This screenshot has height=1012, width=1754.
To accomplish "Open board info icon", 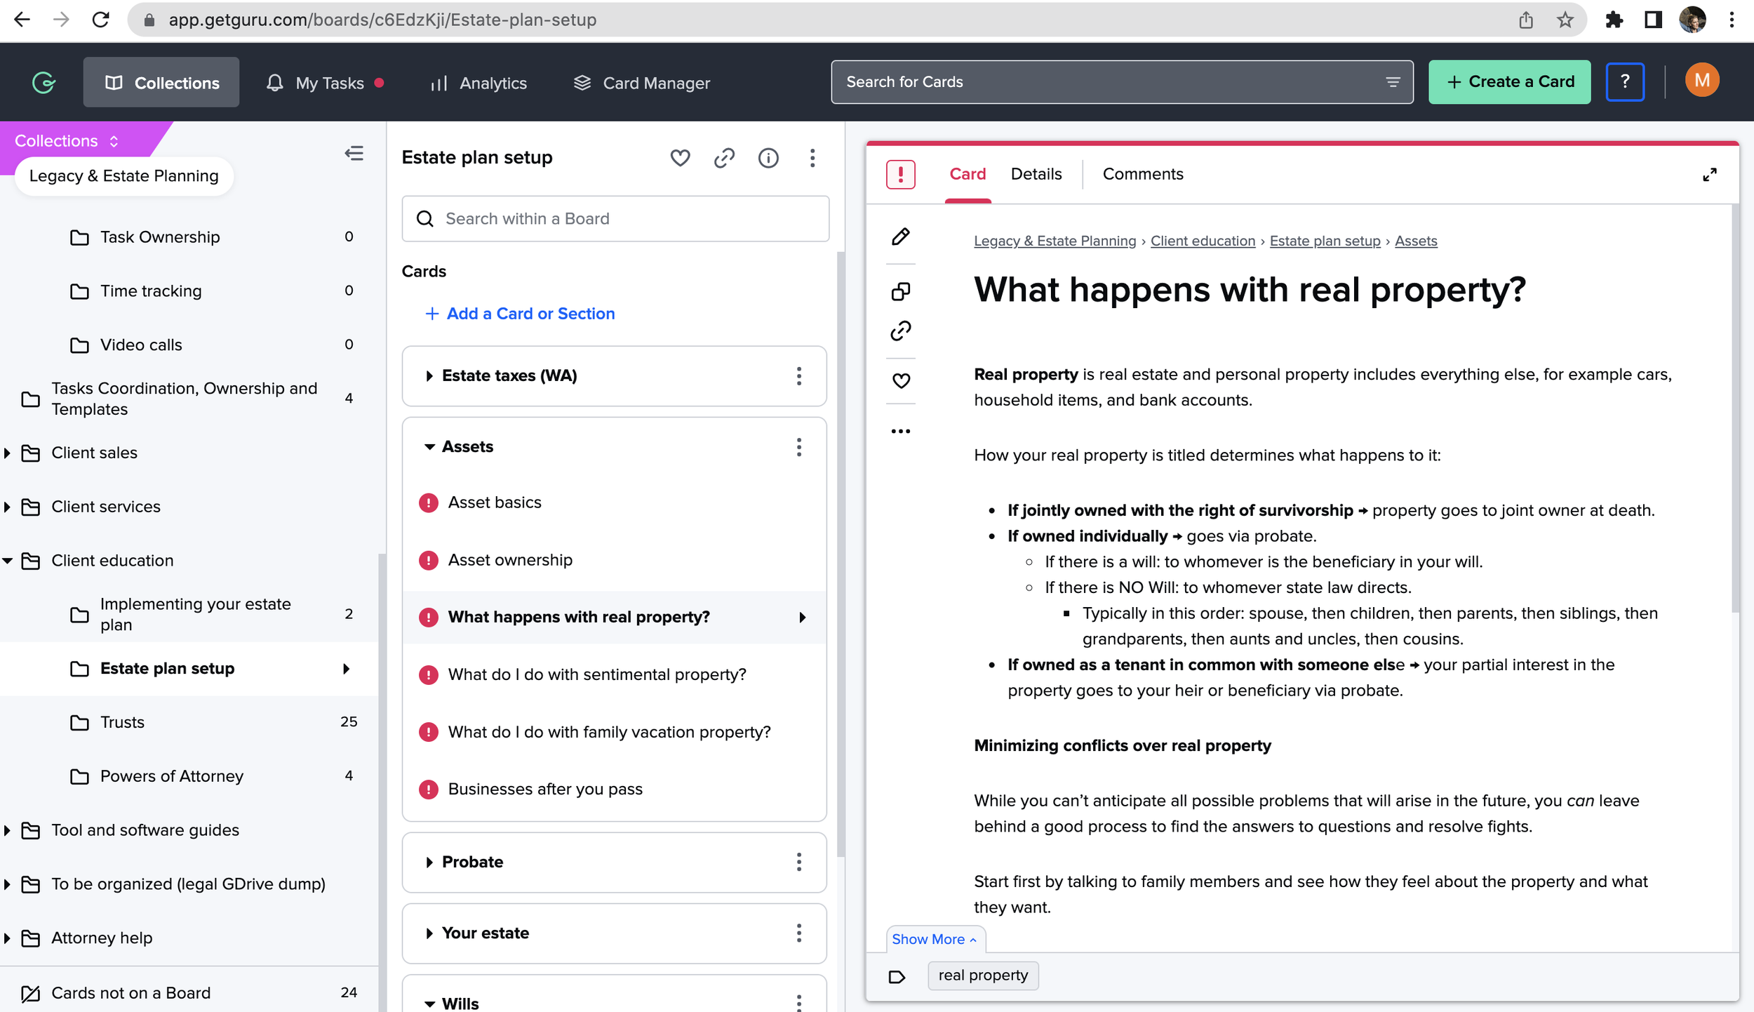I will pos(768,158).
